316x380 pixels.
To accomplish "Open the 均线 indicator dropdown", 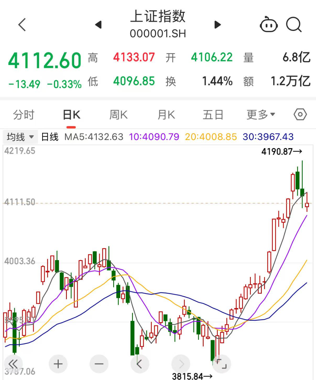I will coord(20,137).
